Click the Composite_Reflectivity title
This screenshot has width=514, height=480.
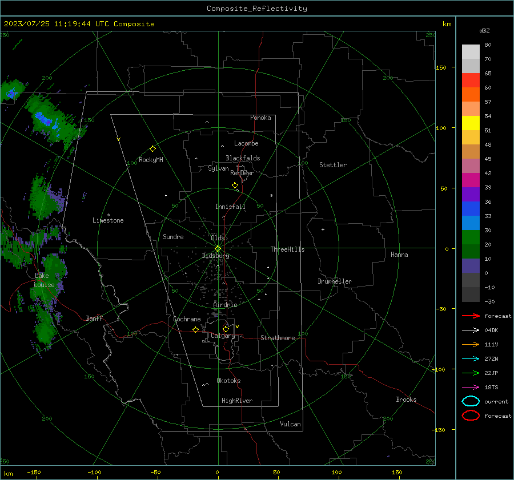point(257,9)
